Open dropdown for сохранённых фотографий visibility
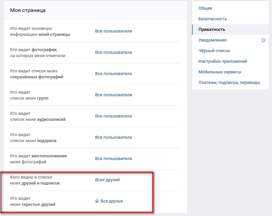Viewport: 272px width, 216px height. point(113,74)
